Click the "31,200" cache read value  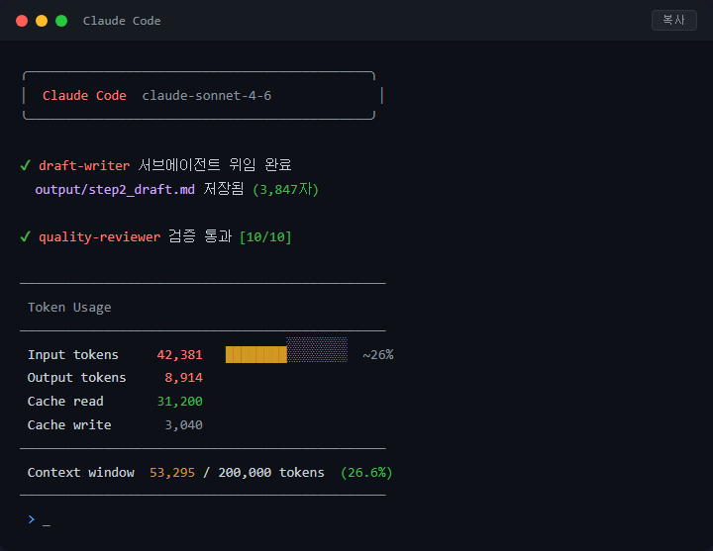(x=179, y=402)
